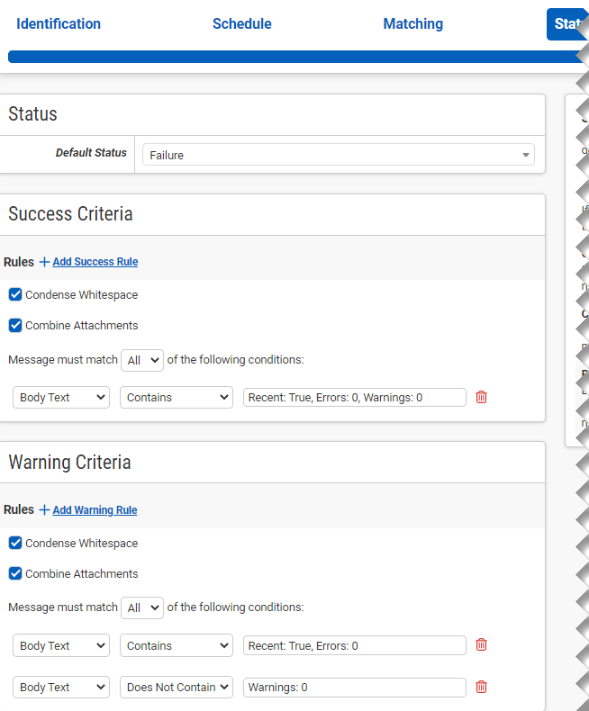Open the 'Does Not Contain' operator dropdown
Image resolution: width=589 pixels, height=711 pixels.
176,687
